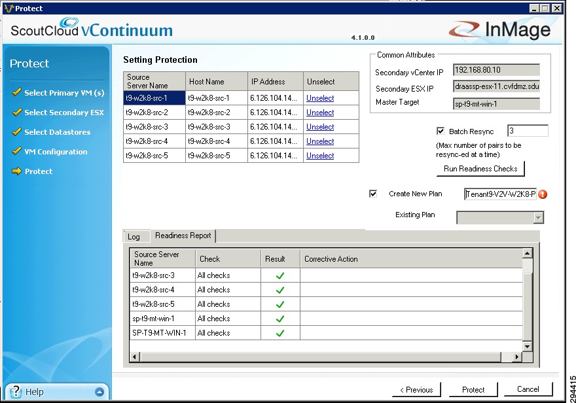Click checkmark icon beside Select Datastores

click(x=16, y=131)
